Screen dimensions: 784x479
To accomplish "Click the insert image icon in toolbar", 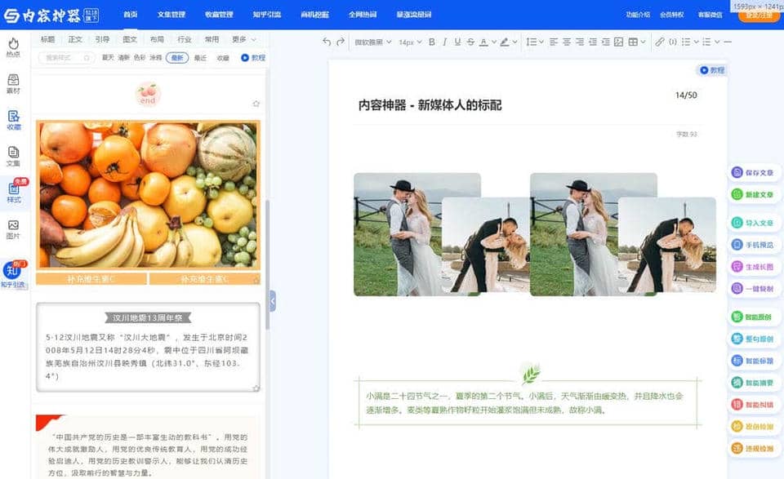I will click(x=618, y=42).
